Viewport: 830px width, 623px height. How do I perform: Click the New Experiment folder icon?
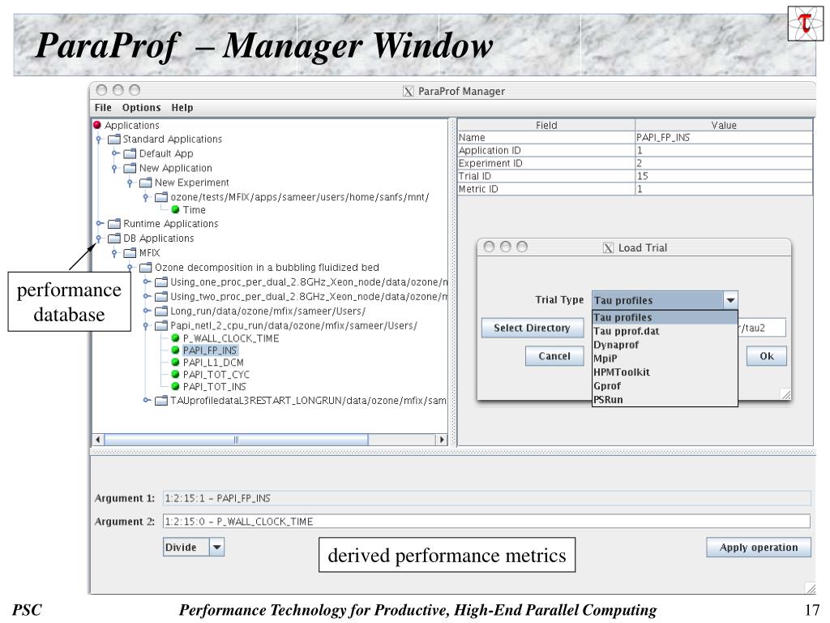[146, 183]
